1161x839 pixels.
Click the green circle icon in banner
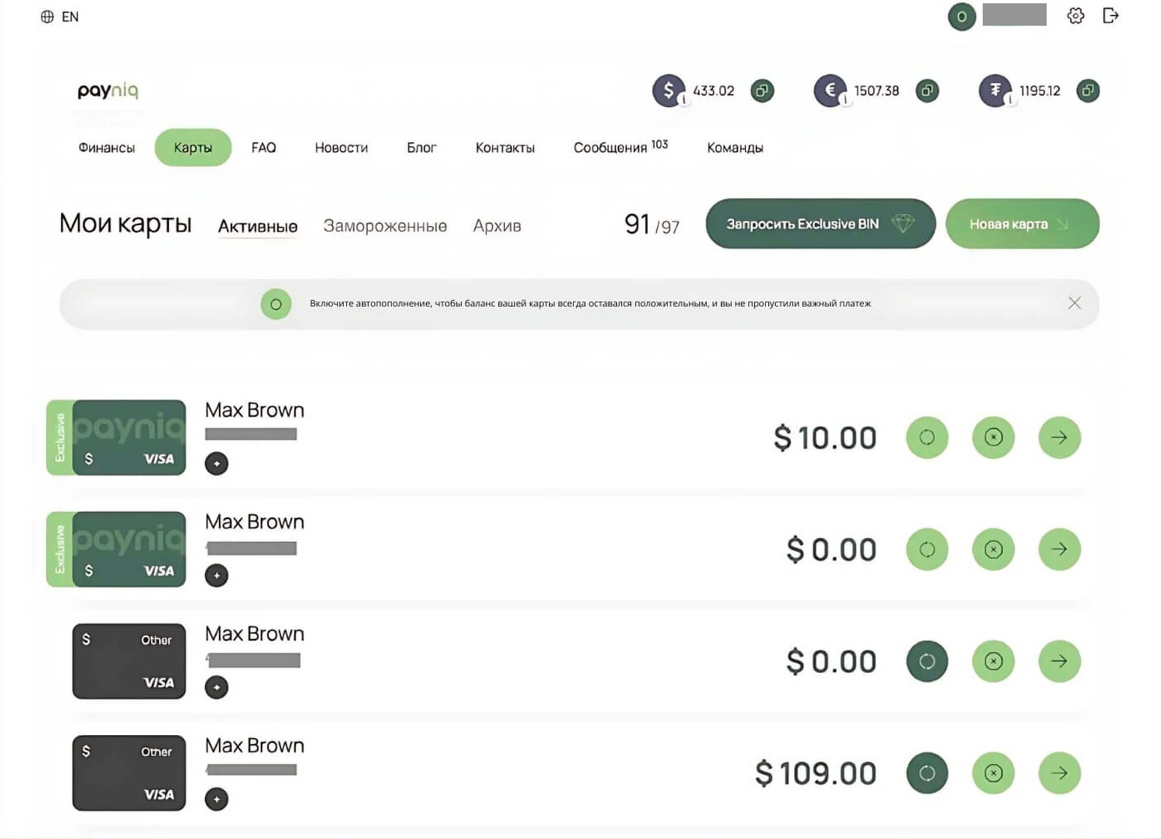[x=276, y=304]
